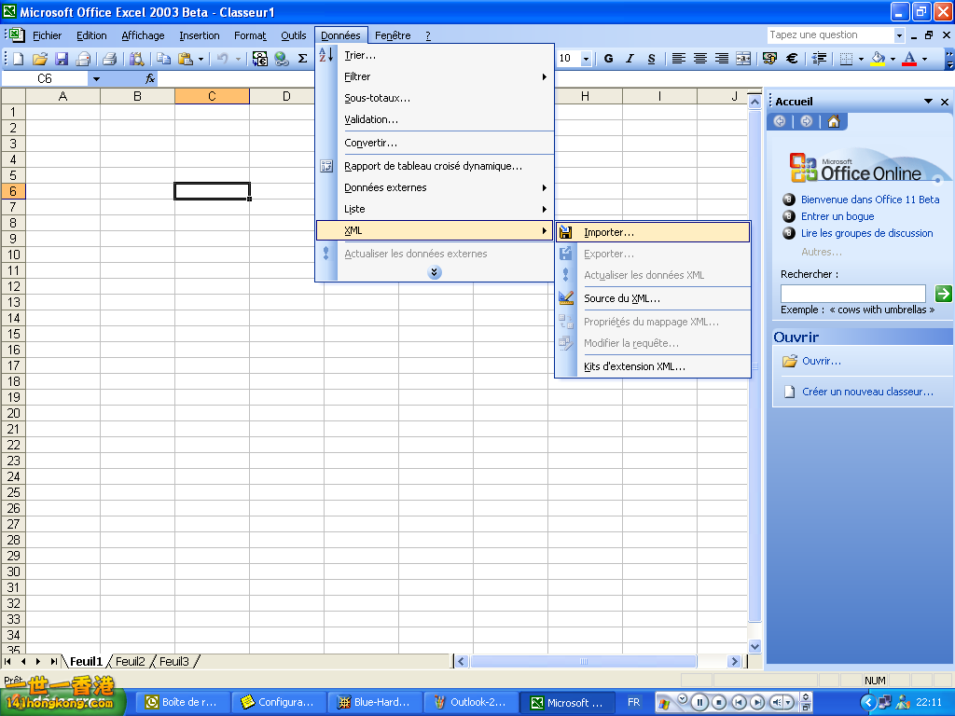Click the green search arrow button
Screen dimensions: 955x716
click(x=943, y=294)
